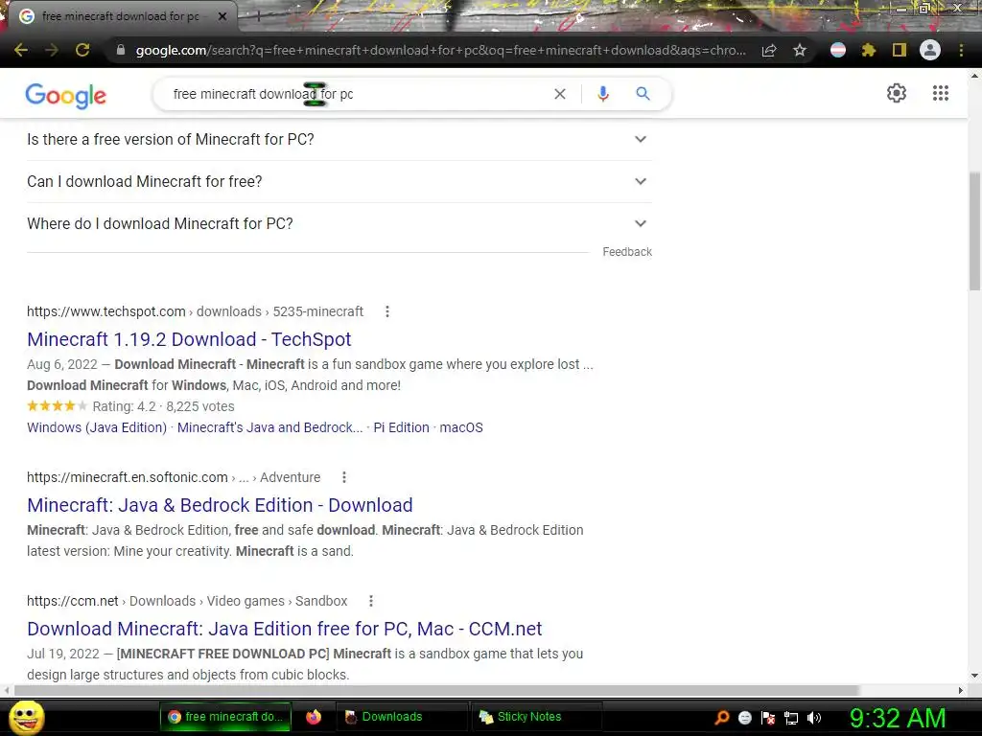Open "Minecraft: Java & Bedrock Edition - Download" result
This screenshot has height=736, width=982.
click(220, 505)
